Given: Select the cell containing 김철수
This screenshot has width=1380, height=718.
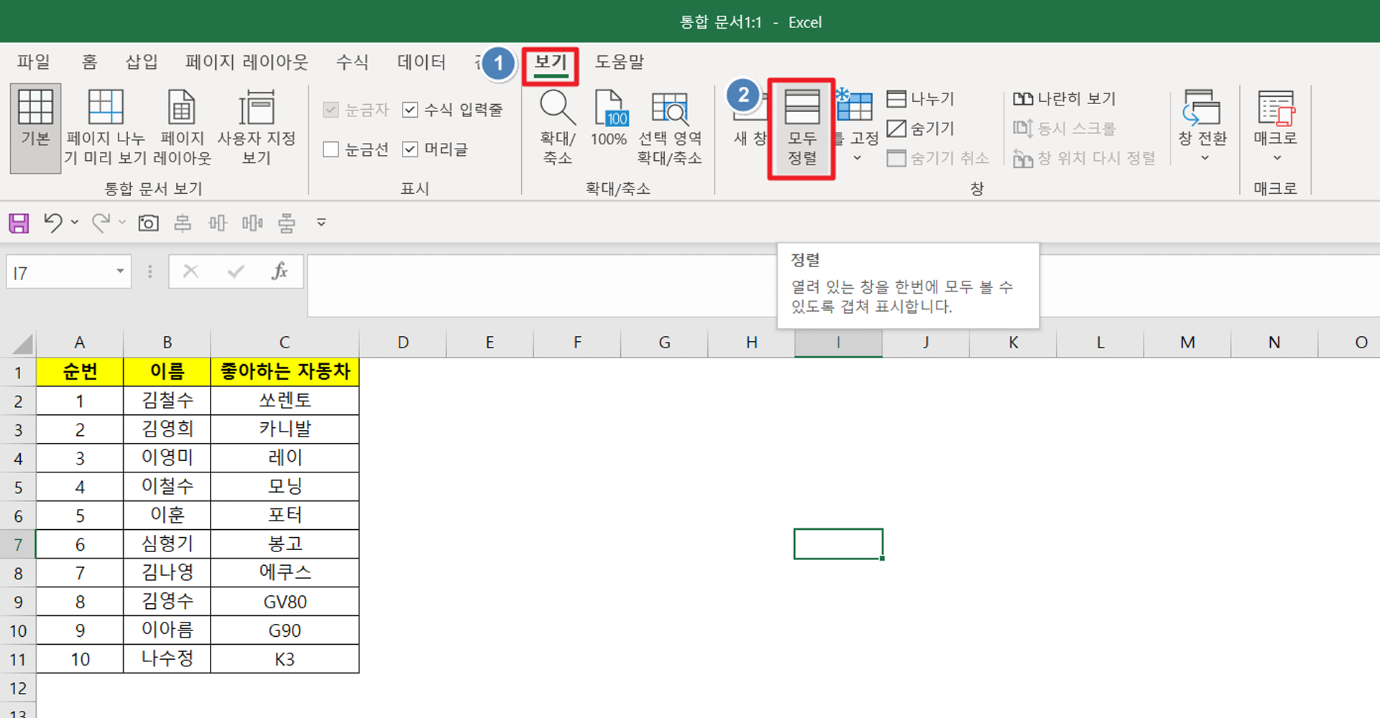Looking at the screenshot, I should 167,401.
